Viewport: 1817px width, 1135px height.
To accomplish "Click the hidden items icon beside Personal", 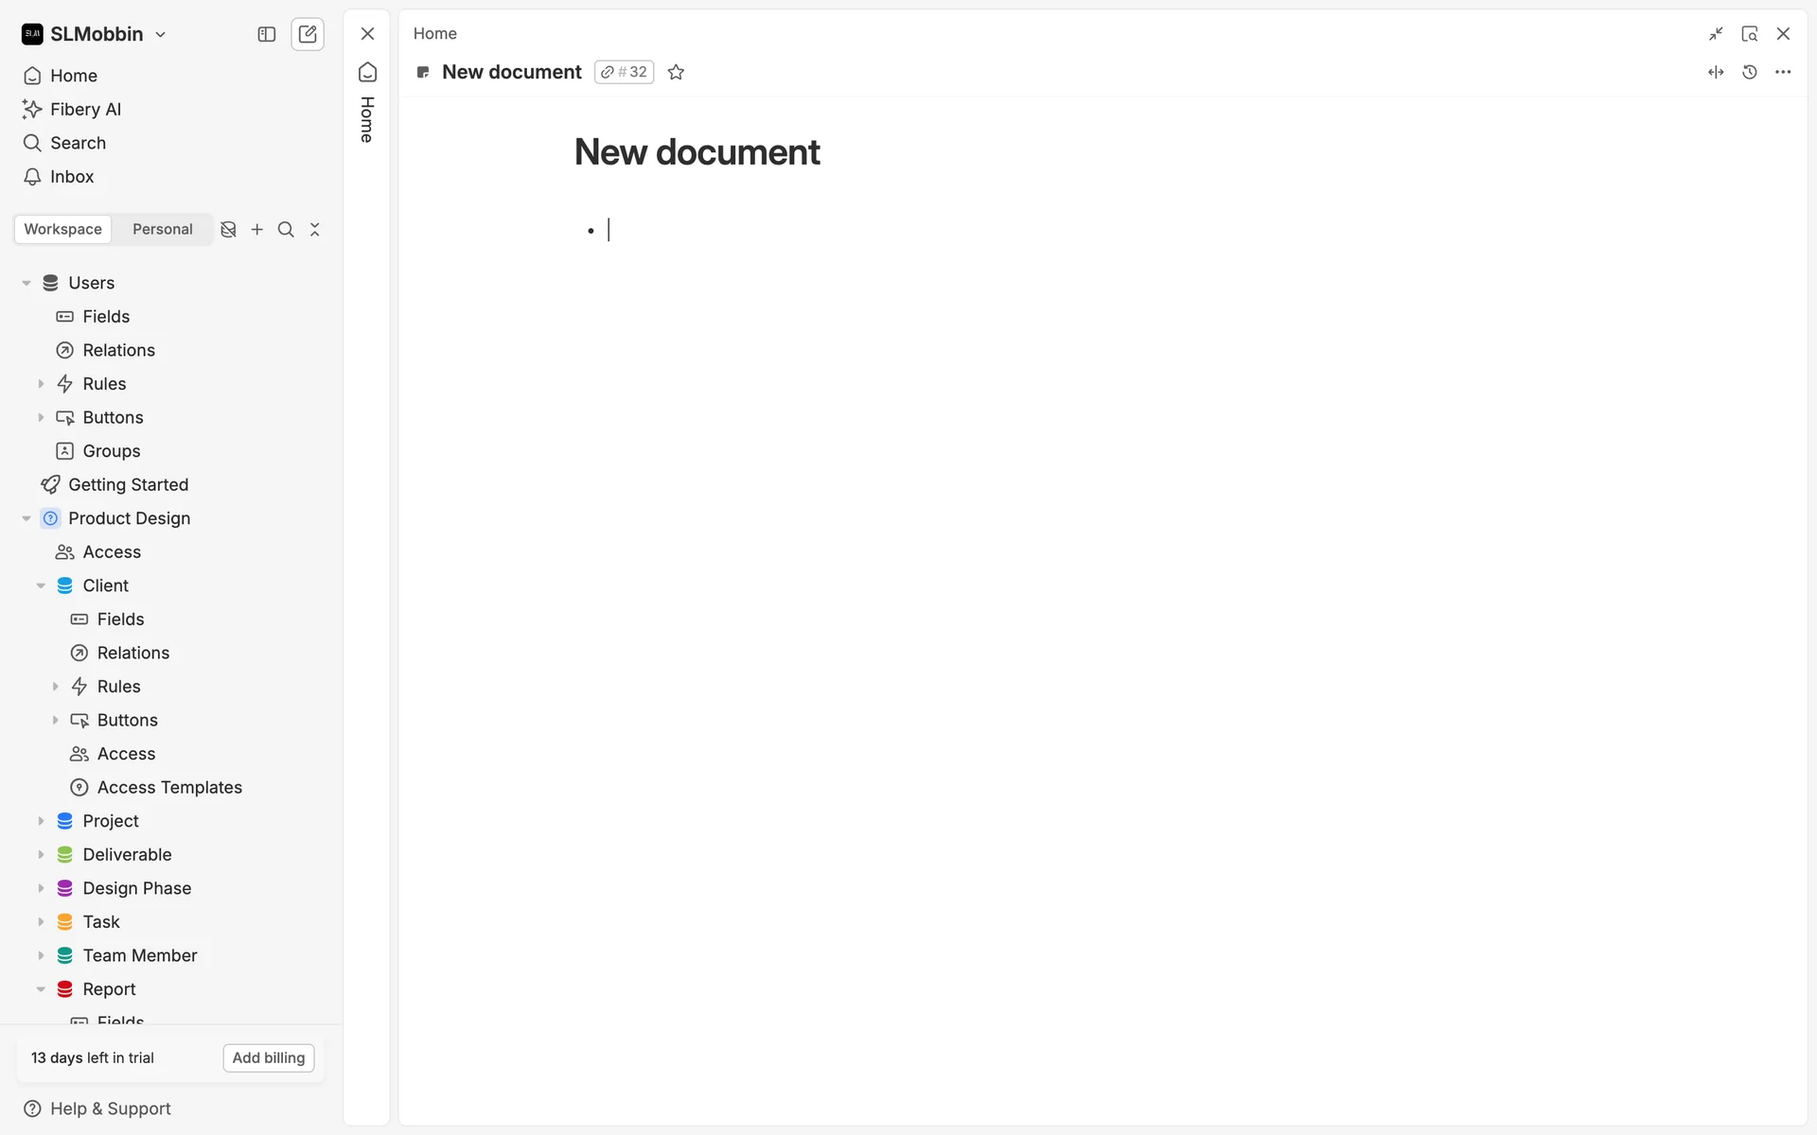I will [228, 230].
